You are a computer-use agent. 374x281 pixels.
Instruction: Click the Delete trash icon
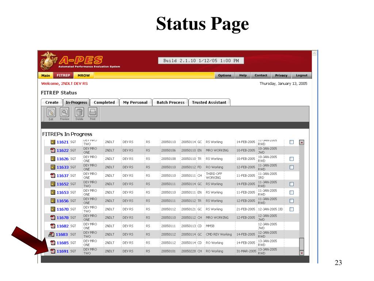tap(79, 112)
